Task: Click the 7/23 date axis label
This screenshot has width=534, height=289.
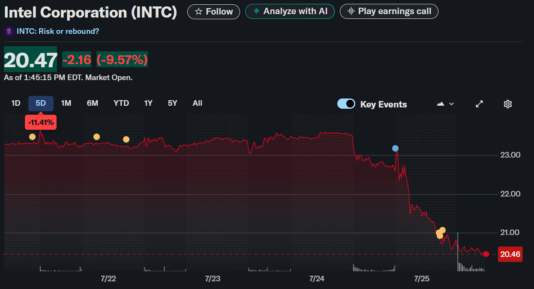Action: point(213,279)
